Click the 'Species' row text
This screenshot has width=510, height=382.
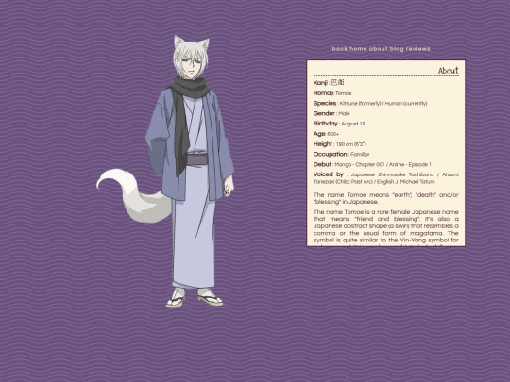click(x=370, y=104)
